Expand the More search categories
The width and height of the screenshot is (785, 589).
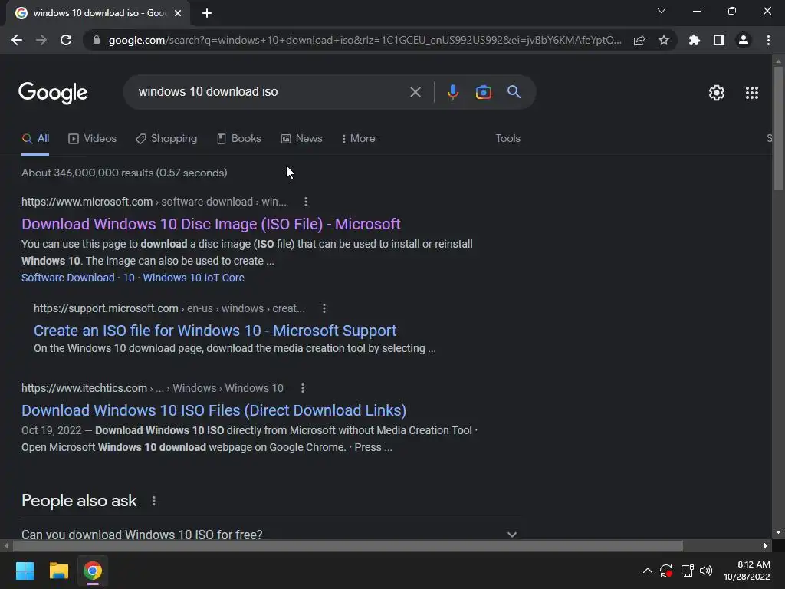click(x=359, y=139)
